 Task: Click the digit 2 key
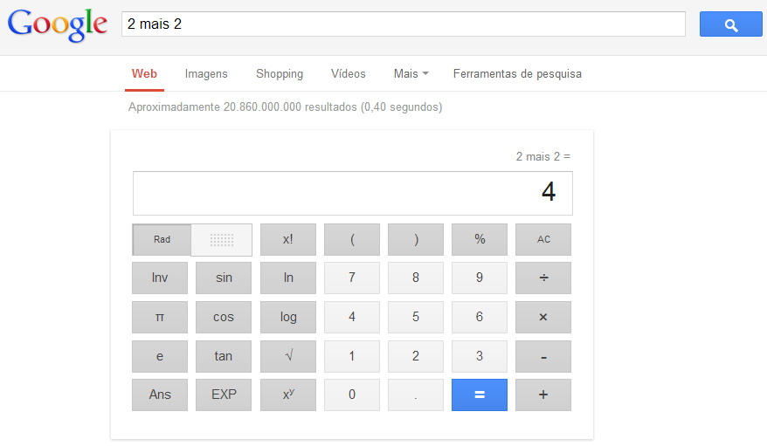(x=416, y=356)
